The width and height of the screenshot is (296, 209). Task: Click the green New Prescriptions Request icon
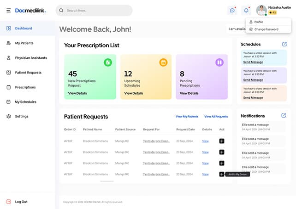(107, 62)
